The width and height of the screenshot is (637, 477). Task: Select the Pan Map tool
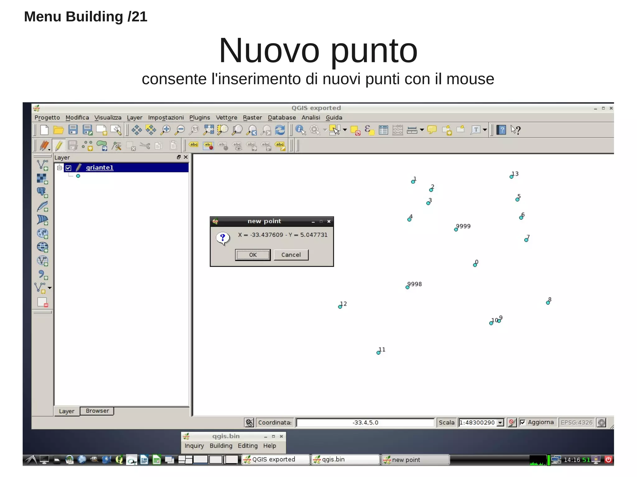(x=137, y=130)
